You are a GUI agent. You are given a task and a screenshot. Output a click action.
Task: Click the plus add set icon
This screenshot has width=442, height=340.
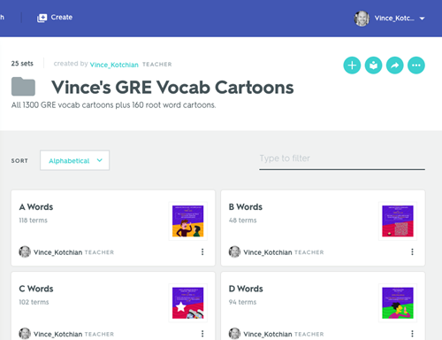352,66
